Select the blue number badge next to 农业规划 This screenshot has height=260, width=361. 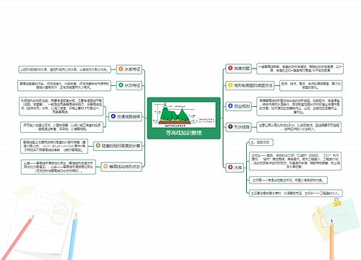230,106
